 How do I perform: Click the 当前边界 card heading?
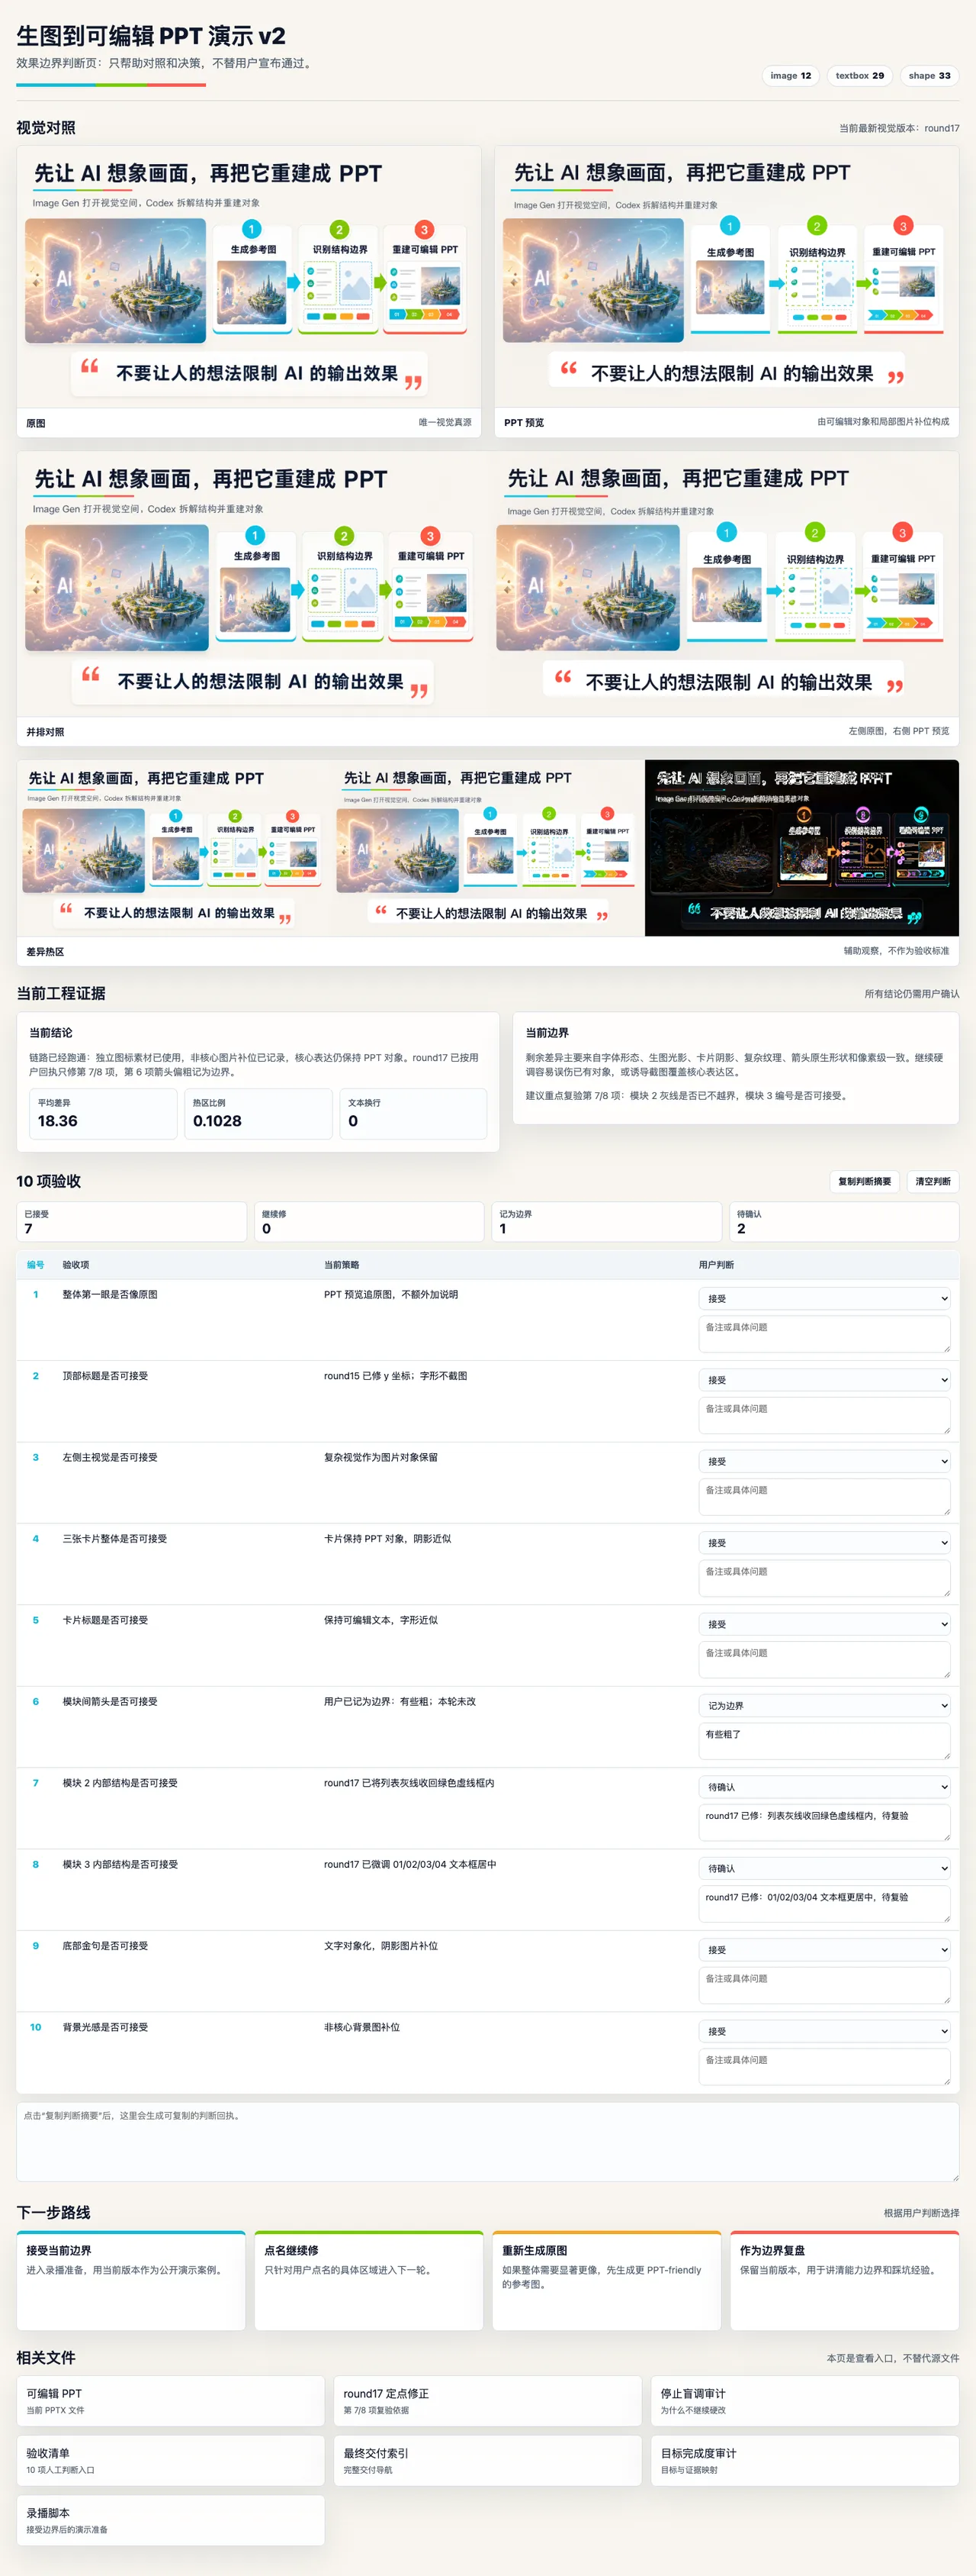pyautogui.click(x=547, y=1032)
